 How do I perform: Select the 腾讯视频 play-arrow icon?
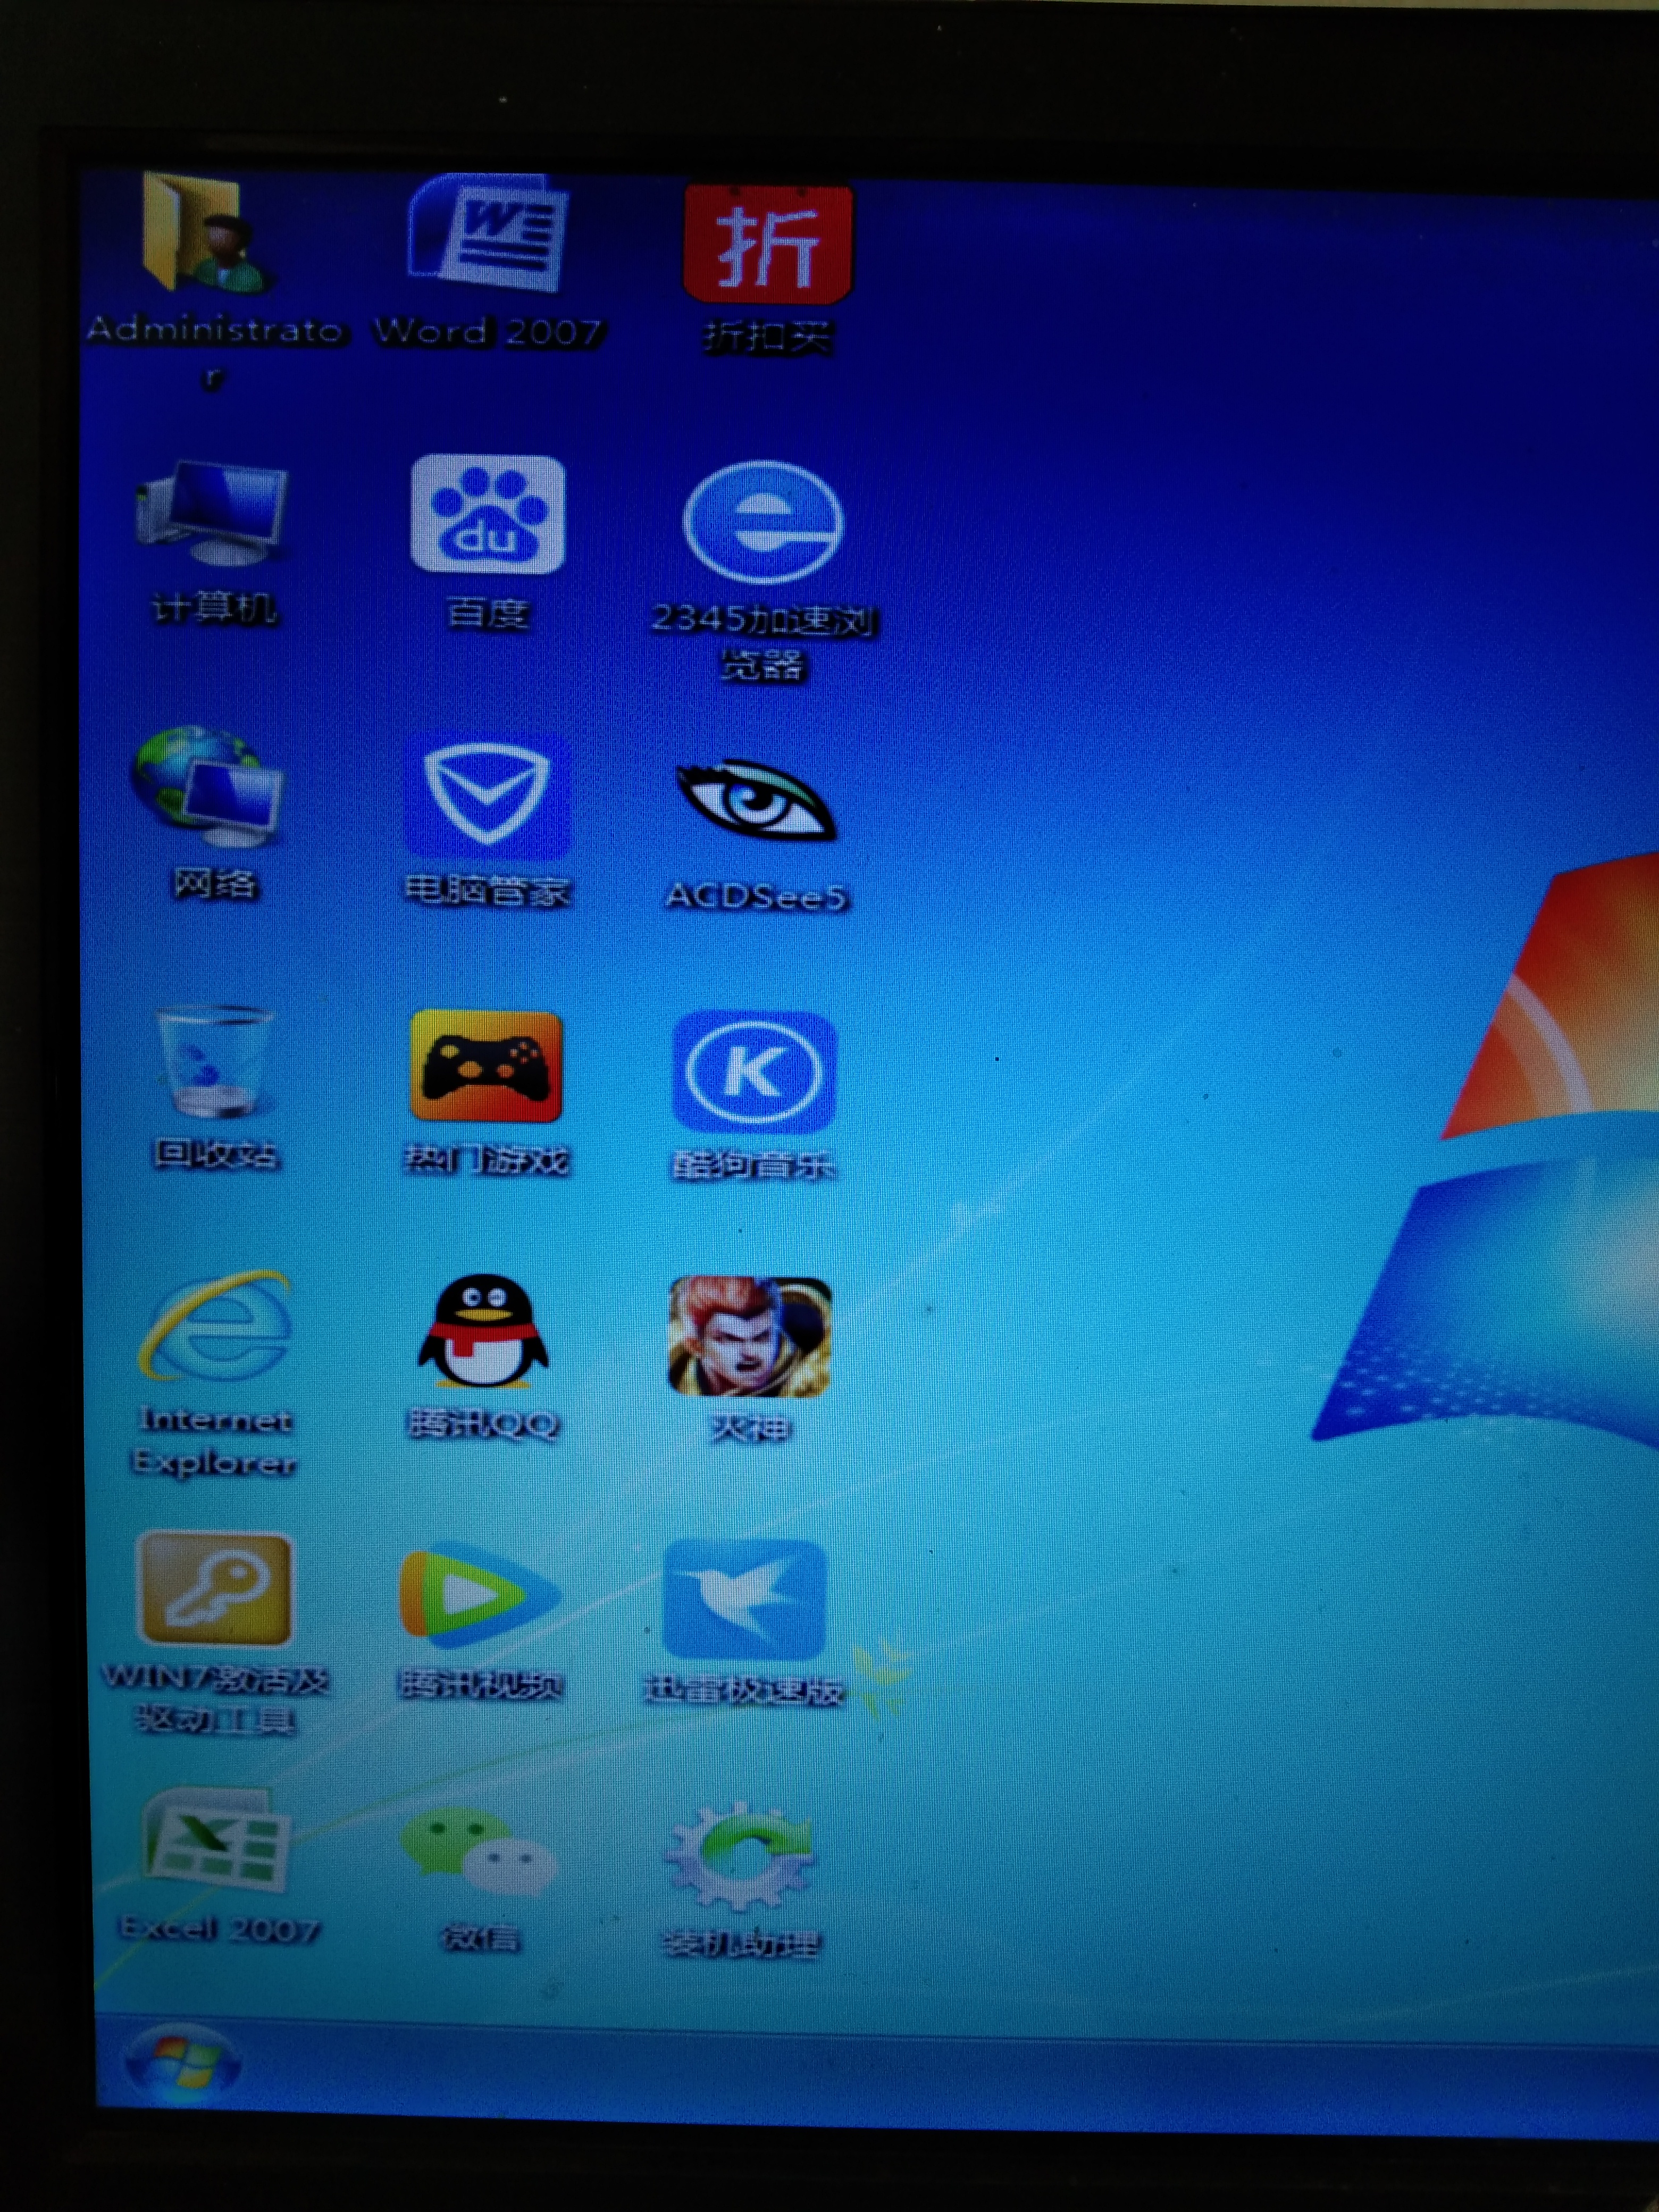pyautogui.click(x=478, y=1597)
